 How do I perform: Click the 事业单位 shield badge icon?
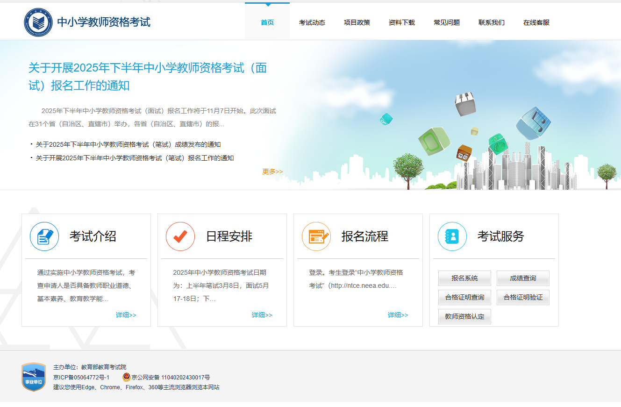pyautogui.click(x=34, y=377)
